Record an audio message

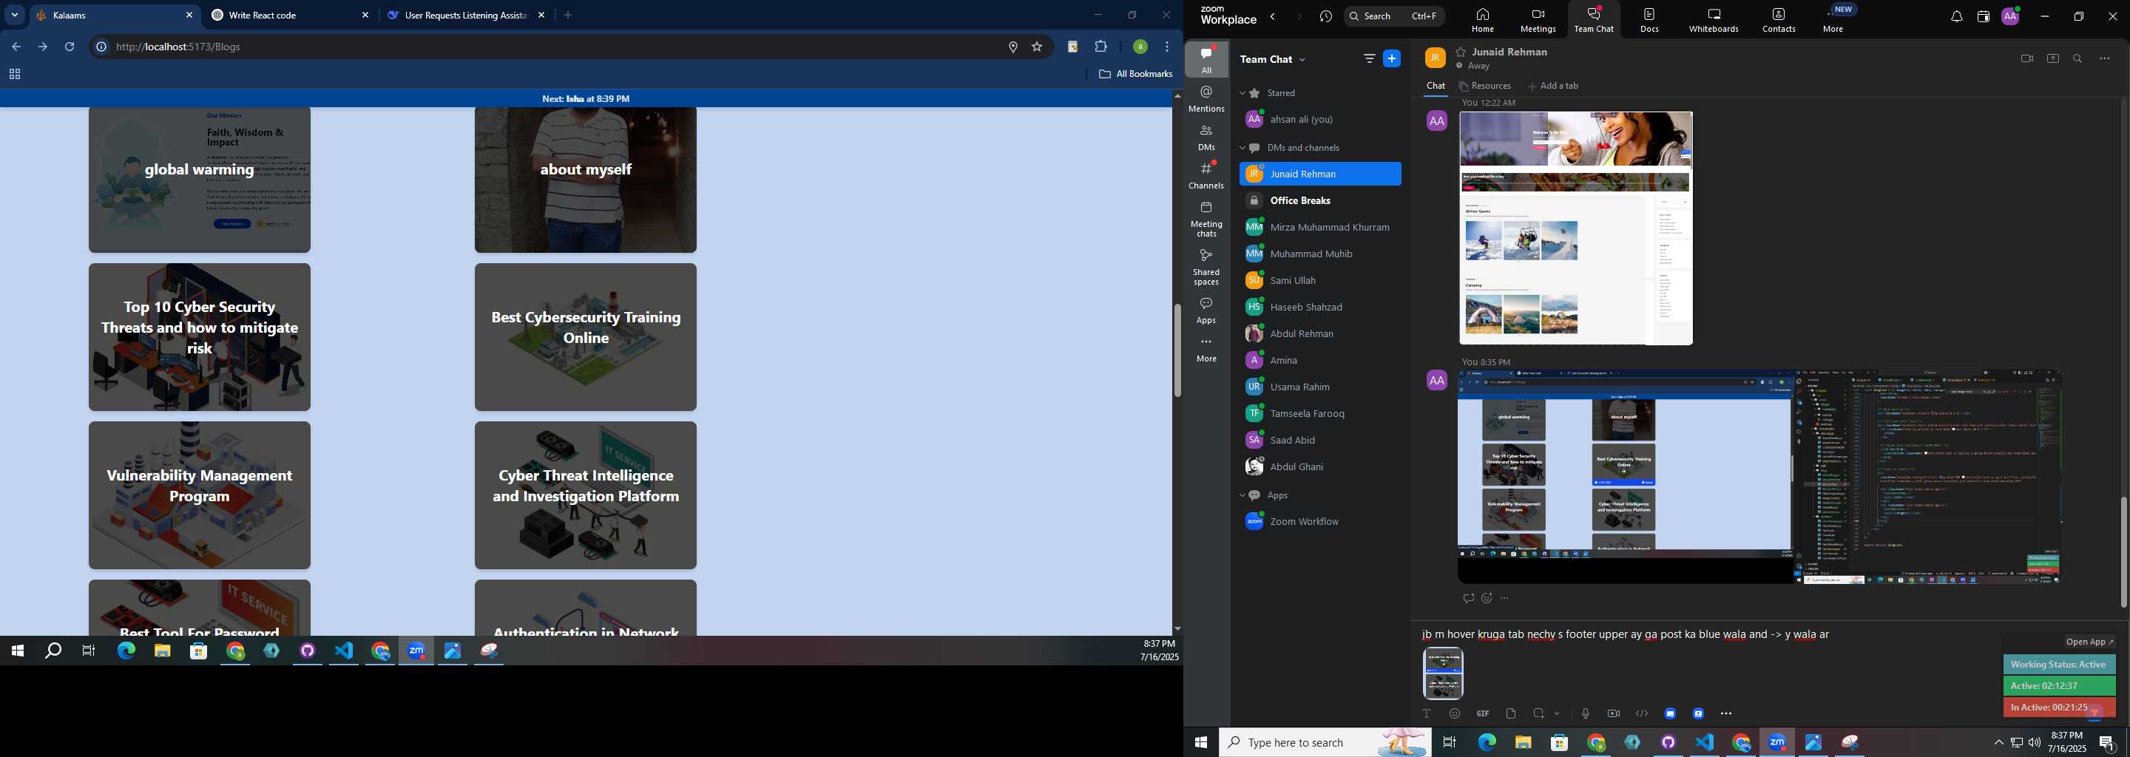pos(1585,713)
